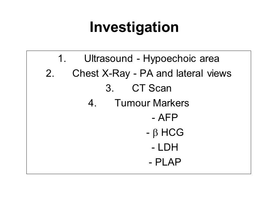
Task: Click the words PA and lateral views
Action: [x=186, y=73]
